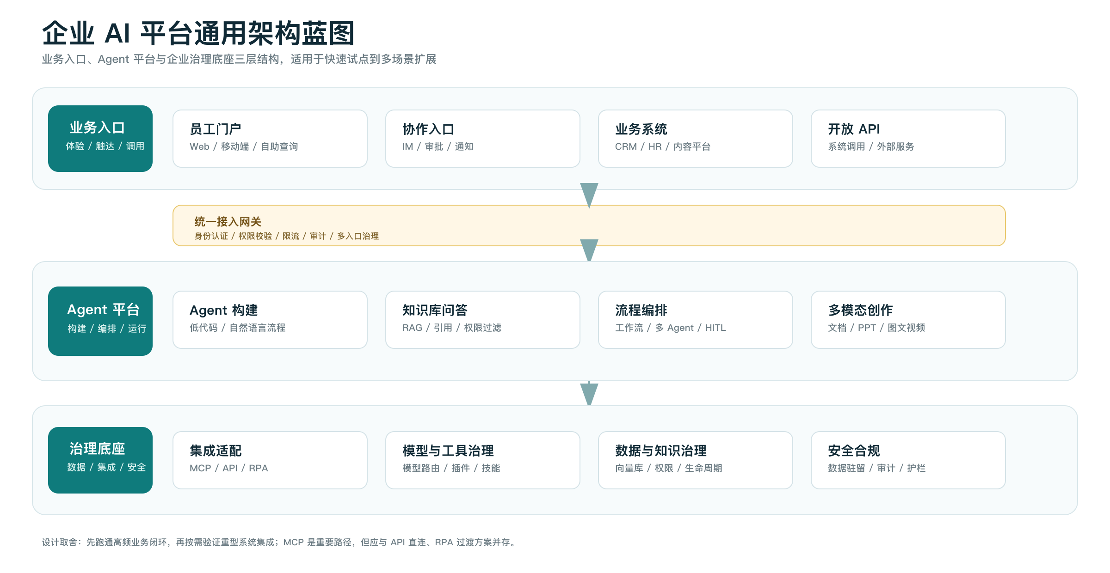The width and height of the screenshot is (1110, 573).
Task: Open the 模型与工具治理 card
Action: pos(483,460)
